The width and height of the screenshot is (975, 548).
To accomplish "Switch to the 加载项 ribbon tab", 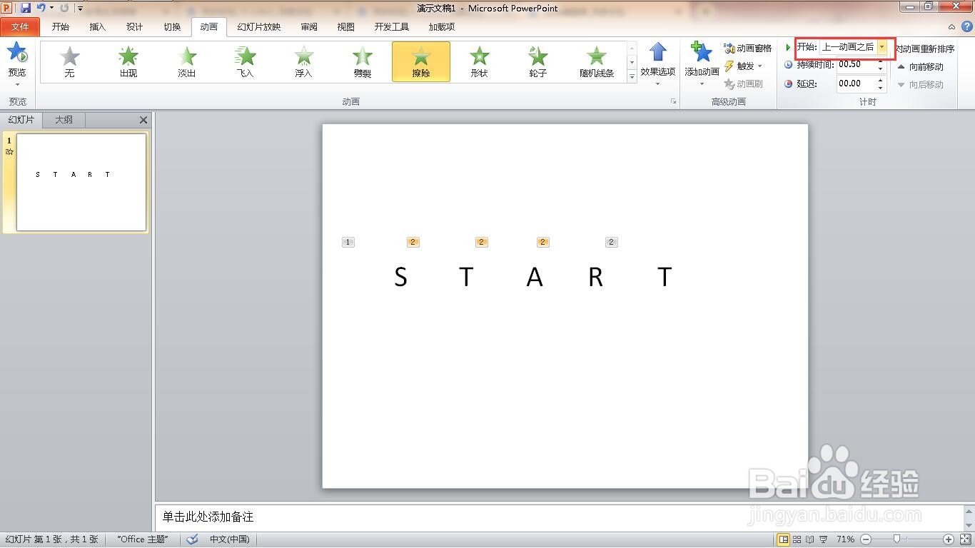I will [442, 27].
